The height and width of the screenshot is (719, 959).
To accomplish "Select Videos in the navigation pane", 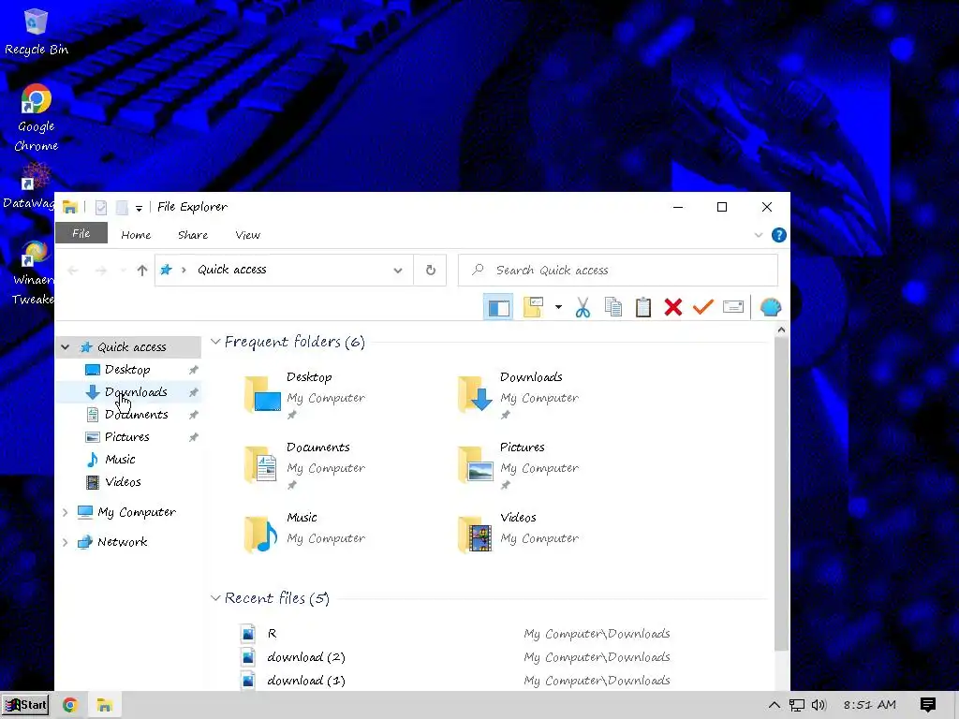I will 123,482.
